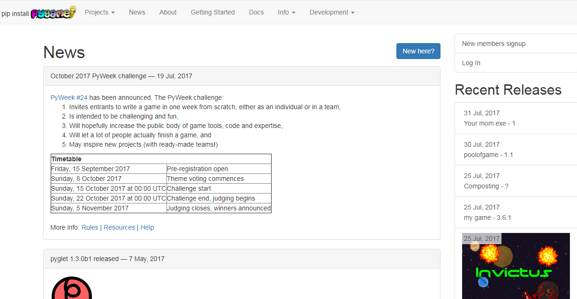Open the Rules link
577x299 pixels.
tap(90, 227)
